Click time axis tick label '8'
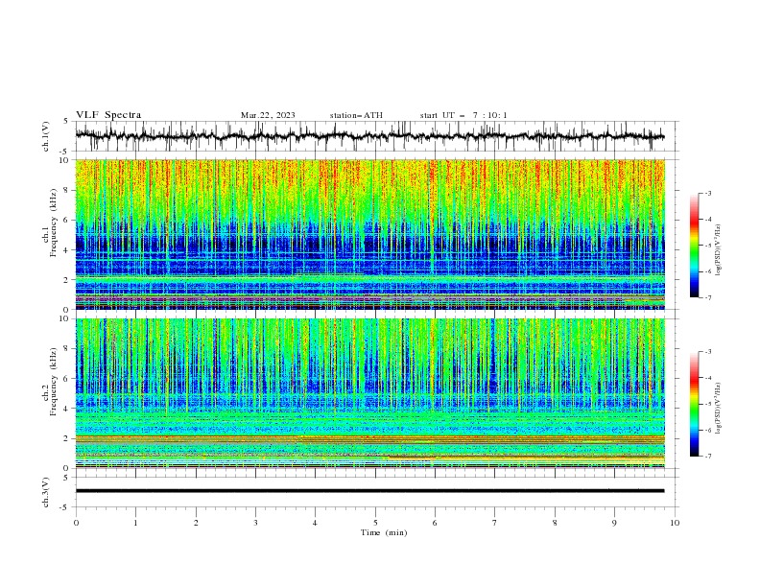The image size is (760, 587). [555, 523]
